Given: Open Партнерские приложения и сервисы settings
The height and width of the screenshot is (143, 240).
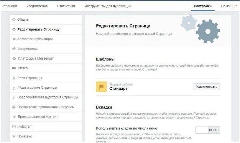Looking at the screenshot, I should click(x=46, y=107).
